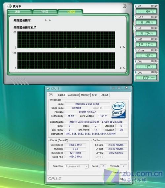Click the CPU 43°C temperature display
Image resolution: width=165 pixels, height=188 pixels.
[x=146, y=67]
